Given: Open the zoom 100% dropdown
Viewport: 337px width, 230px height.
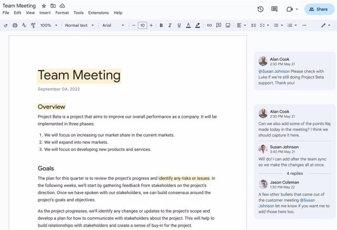Looking at the screenshot, I should tap(49, 25).
